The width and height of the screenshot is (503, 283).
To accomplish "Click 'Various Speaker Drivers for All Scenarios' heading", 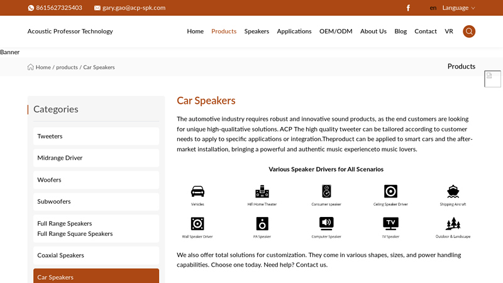I will coord(326,169).
